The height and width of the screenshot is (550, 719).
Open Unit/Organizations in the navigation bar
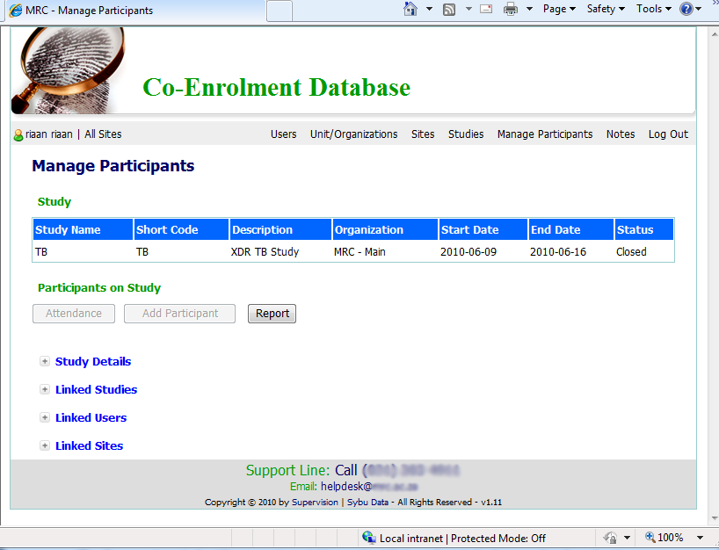pyautogui.click(x=353, y=134)
